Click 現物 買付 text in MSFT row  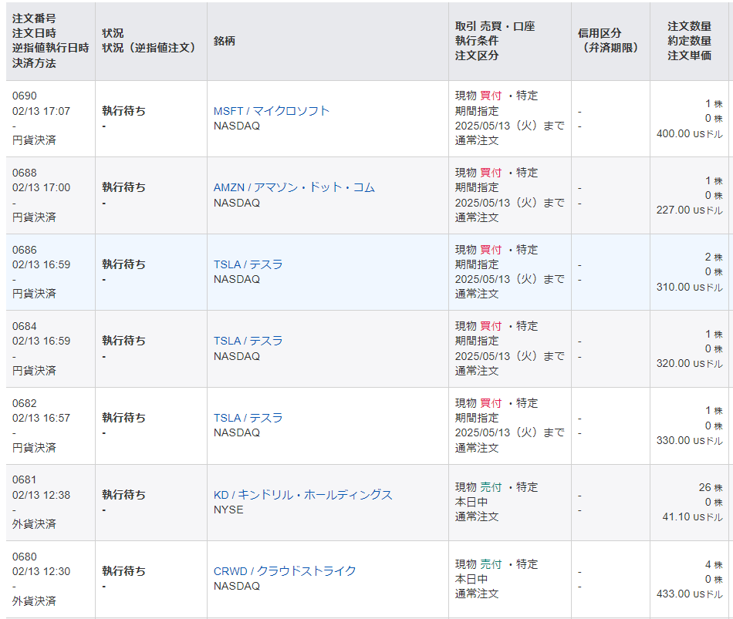pyautogui.click(x=478, y=96)
